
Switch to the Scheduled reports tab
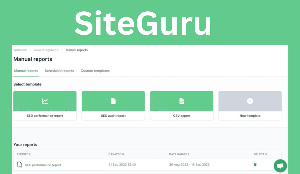pos(59,71)
